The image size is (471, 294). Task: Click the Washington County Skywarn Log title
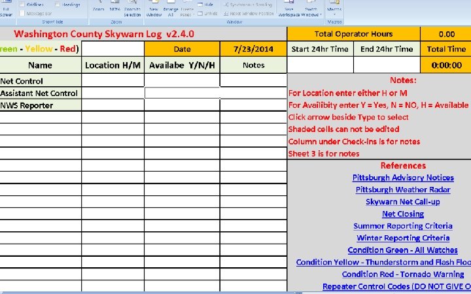pos(104,34)
